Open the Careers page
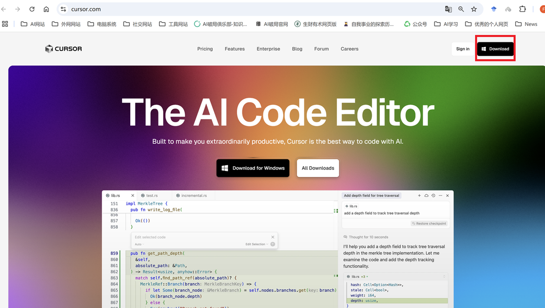545x308 pixels. [x=350, y=49]
